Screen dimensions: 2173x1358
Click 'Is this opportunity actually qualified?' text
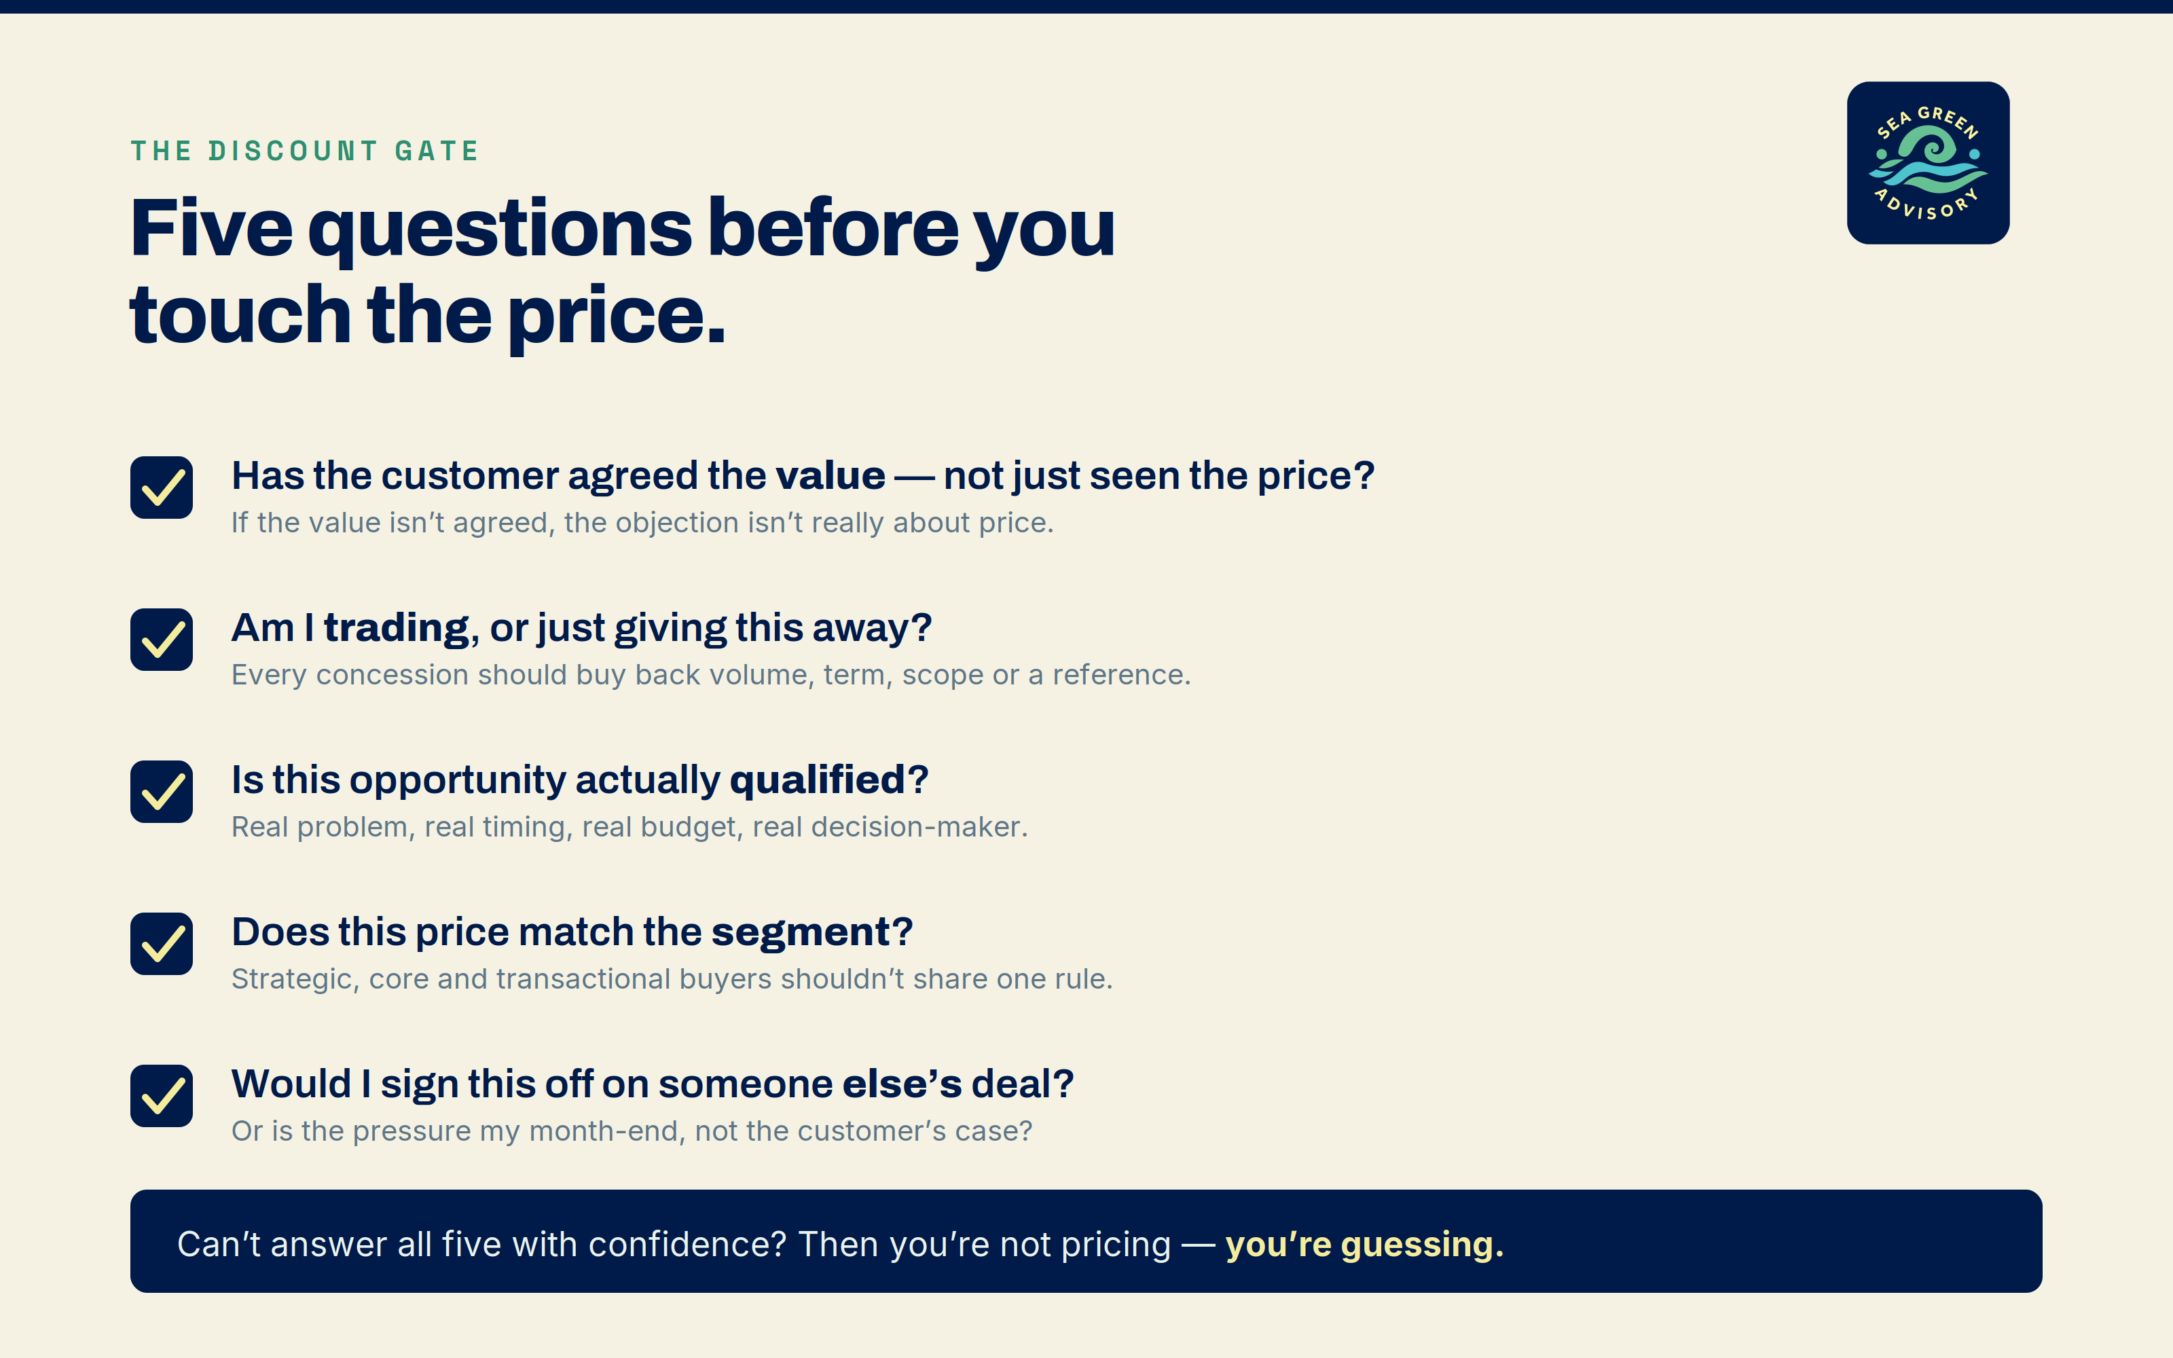pos(580,779)
